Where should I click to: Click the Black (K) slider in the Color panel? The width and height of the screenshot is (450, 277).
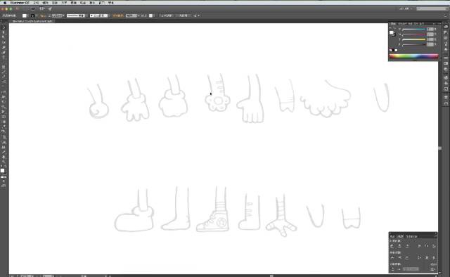pos(414,44)
